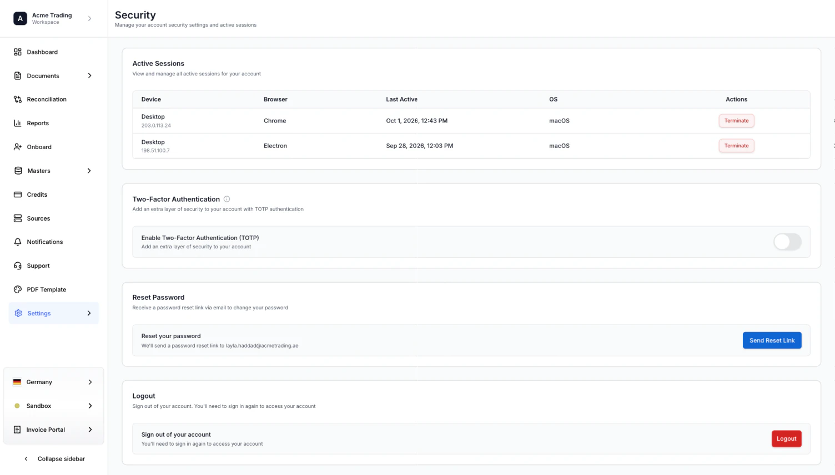Click the Onboard user-plus icon
This screenshot has height=475, width=835.
(x=18, y=147)
